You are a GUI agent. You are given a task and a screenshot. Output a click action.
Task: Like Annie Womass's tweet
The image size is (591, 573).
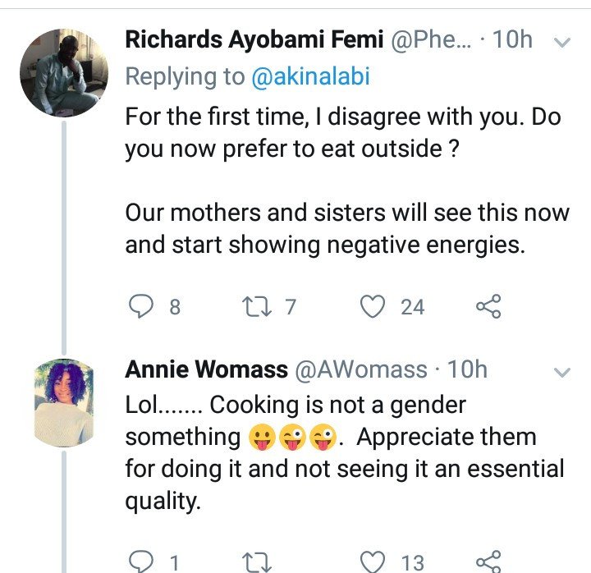(x=373, y=562)
